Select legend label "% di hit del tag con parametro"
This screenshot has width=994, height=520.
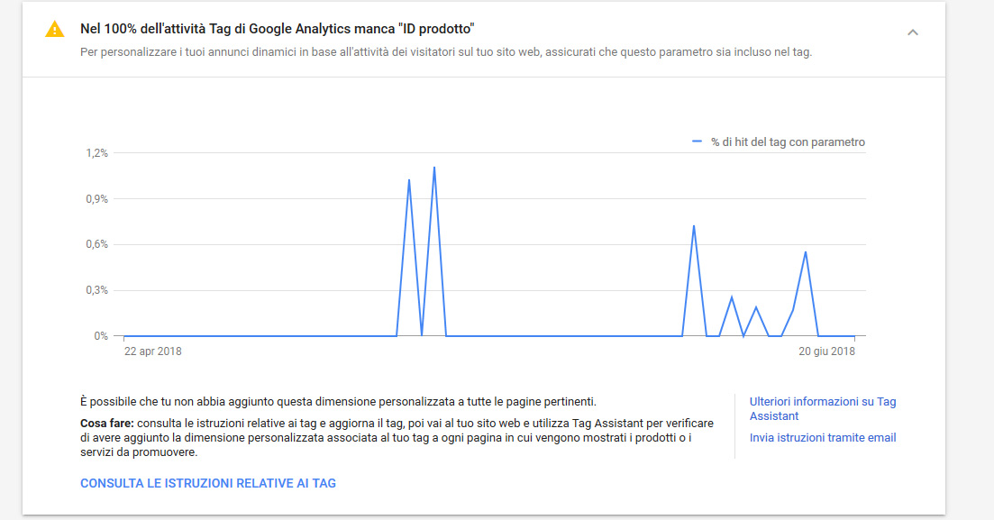click(x=788, y=142)
